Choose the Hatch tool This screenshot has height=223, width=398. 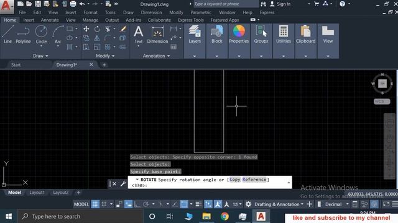coord(70,47)
